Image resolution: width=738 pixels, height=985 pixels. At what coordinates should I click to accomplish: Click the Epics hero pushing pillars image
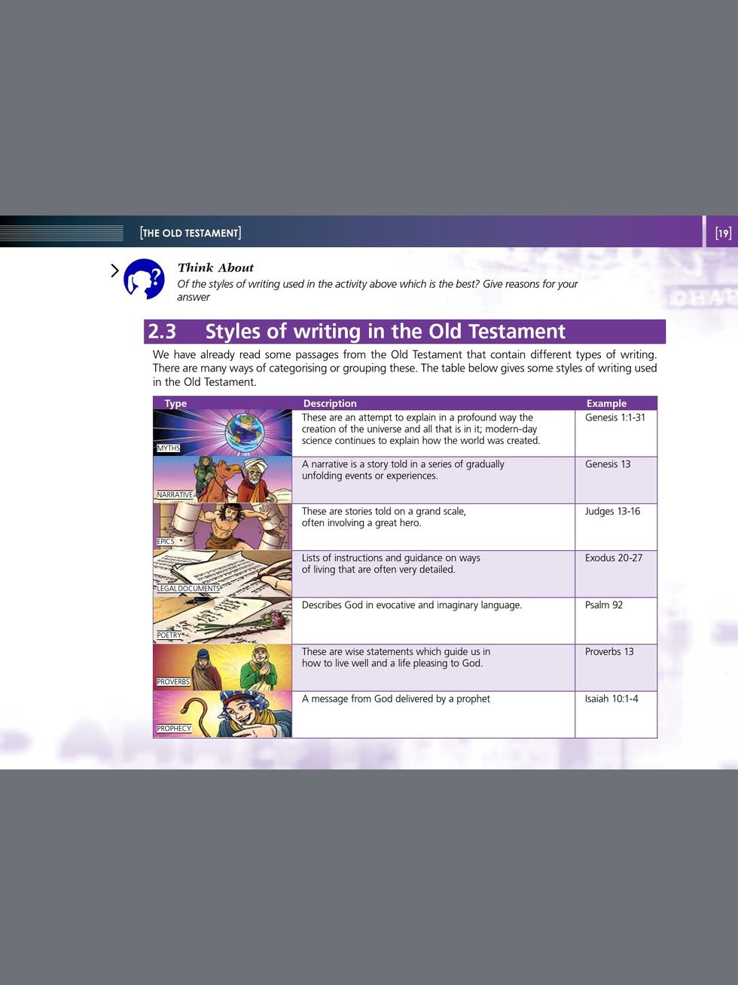click(x=222, y=526)
